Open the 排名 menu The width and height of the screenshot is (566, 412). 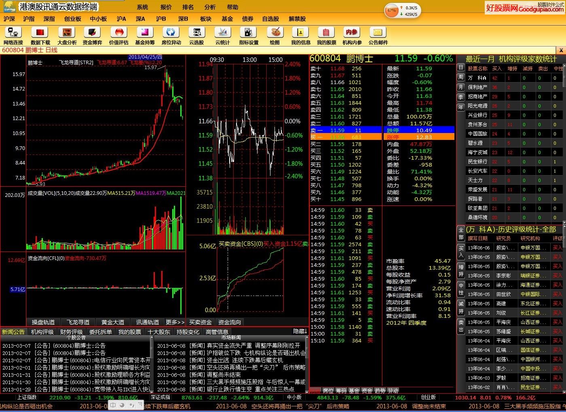tap(188, 7)
